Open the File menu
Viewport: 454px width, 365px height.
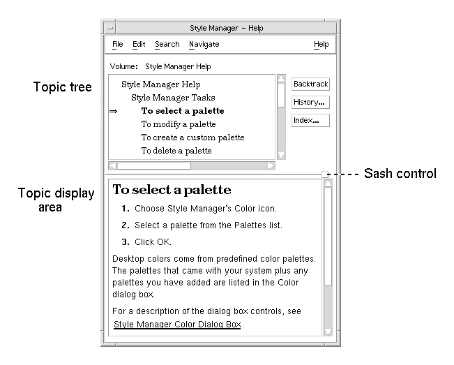point(117,45)
